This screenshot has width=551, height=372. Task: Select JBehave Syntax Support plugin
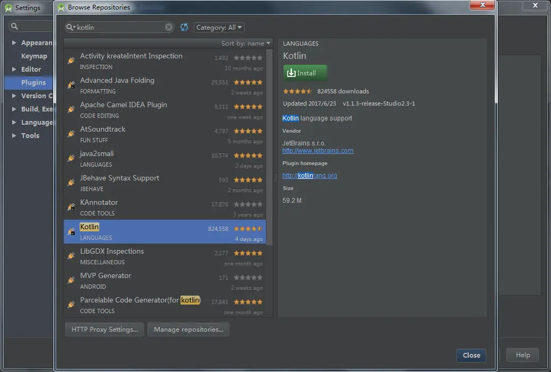165,183
